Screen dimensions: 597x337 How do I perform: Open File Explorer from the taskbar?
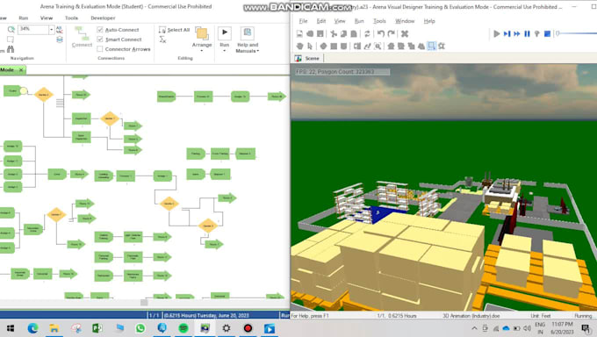pyautogui.click(x=54, y=328)
